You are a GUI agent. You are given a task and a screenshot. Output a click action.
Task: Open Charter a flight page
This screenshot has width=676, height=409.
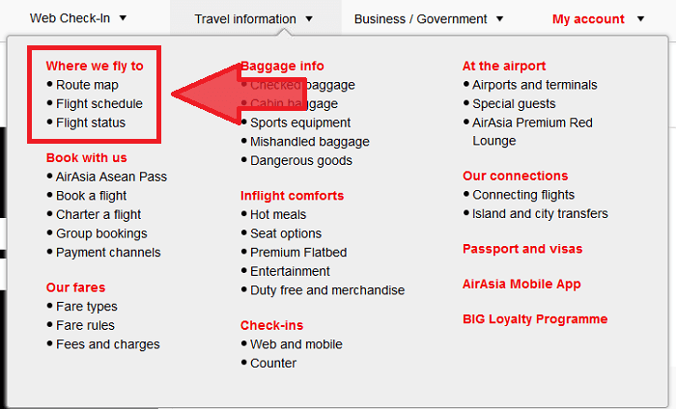pyautogui.click(x=99, y=214)
